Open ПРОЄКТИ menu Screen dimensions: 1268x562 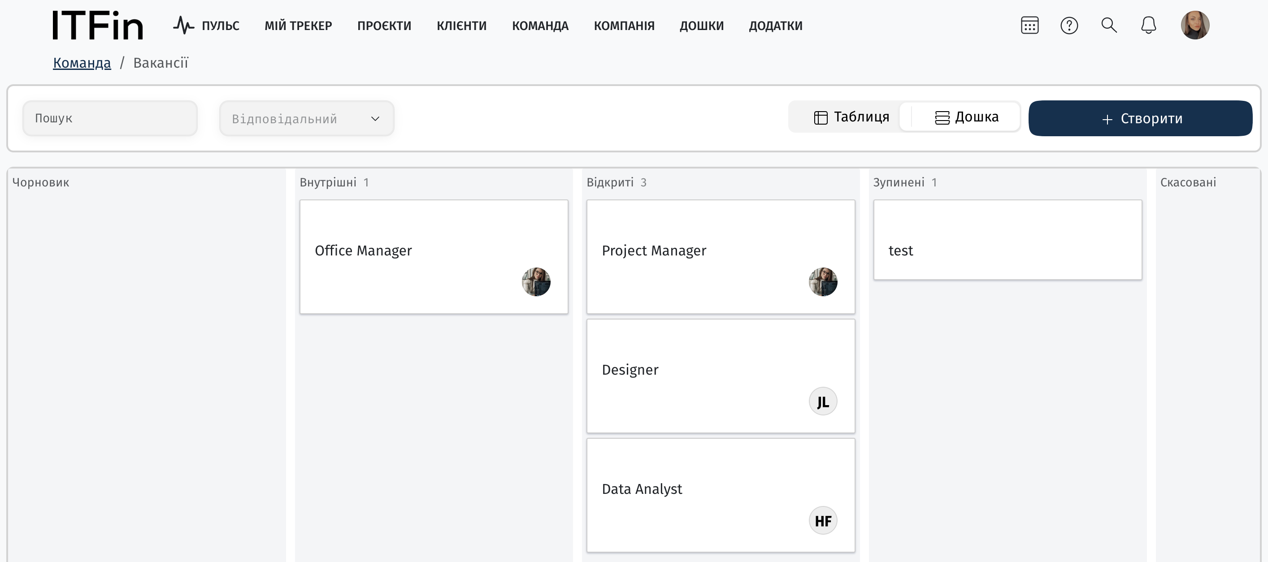[384, 26]
